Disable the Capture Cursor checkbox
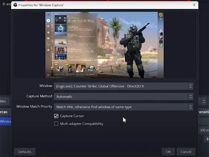This screenshot has height=157, width=209. pos(56,116)
